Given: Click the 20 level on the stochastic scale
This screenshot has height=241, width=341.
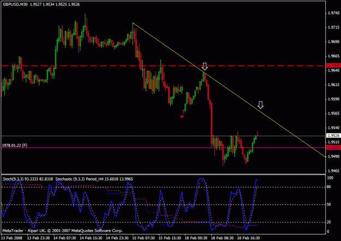Looking at the screenshot, I should click(329, 222).
